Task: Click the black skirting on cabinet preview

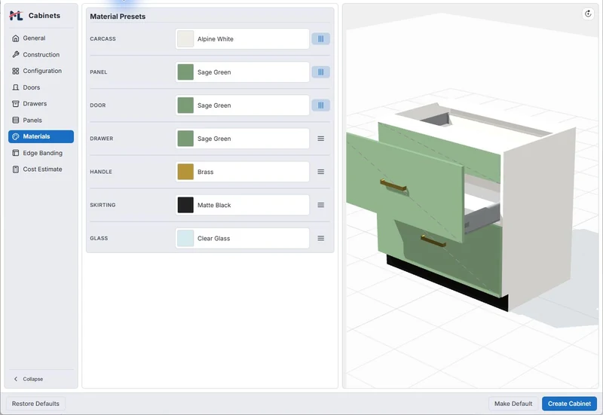Action: point(446,282)
